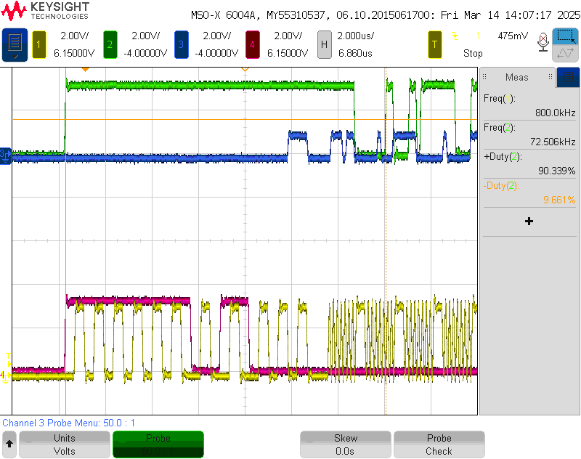Open the main menu icon at top-left
Screen dimensions: 581x459
[x=15, y=45]
